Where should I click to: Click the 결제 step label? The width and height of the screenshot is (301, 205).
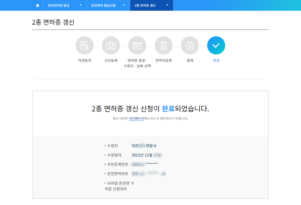tap(190, 61)
